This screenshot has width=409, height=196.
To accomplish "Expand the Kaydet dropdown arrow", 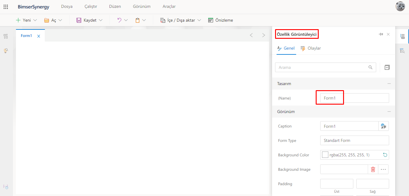I will pos(101,20).
